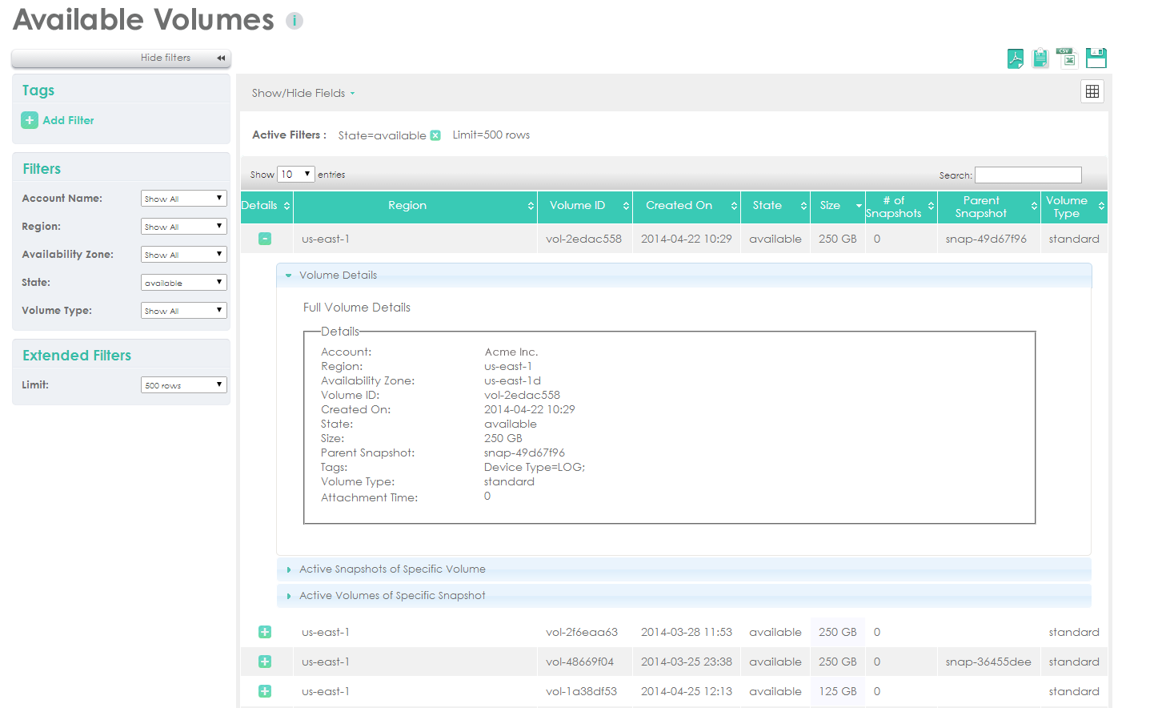This screenshot has height=708, width=1174.
Task: Click the plus icon next to Add Filter
Action: [x=30, y=120]
